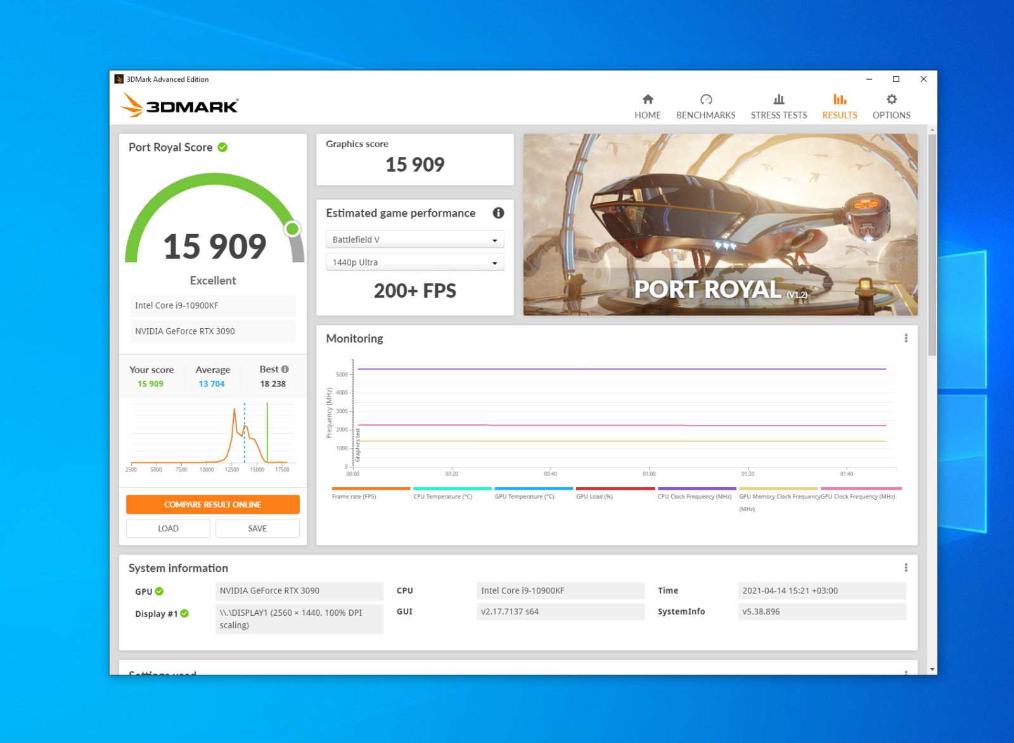Switch to the STRESS TESTS tab label

(x=779, y=115)
